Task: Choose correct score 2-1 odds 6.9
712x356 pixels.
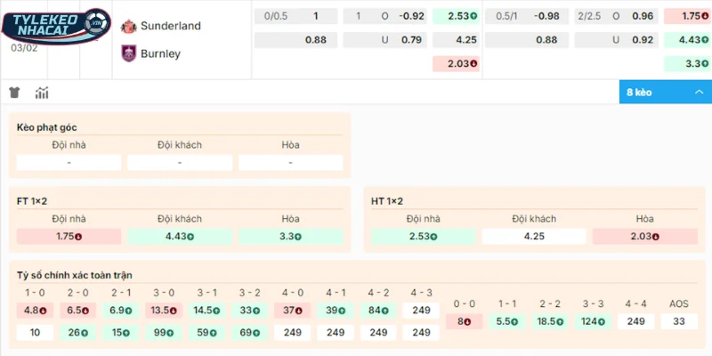Action: coord(121,310)
